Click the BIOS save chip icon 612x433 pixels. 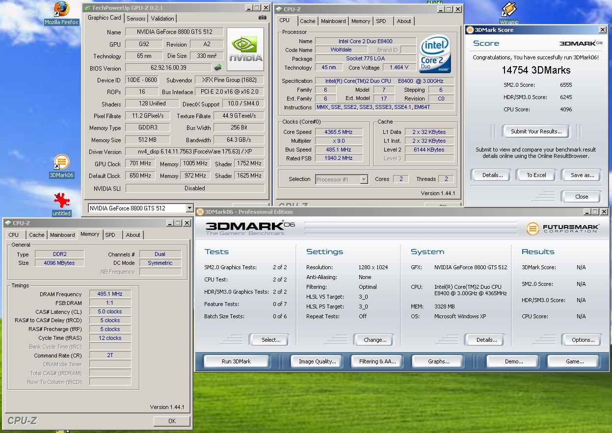click(x=218, y=68)
